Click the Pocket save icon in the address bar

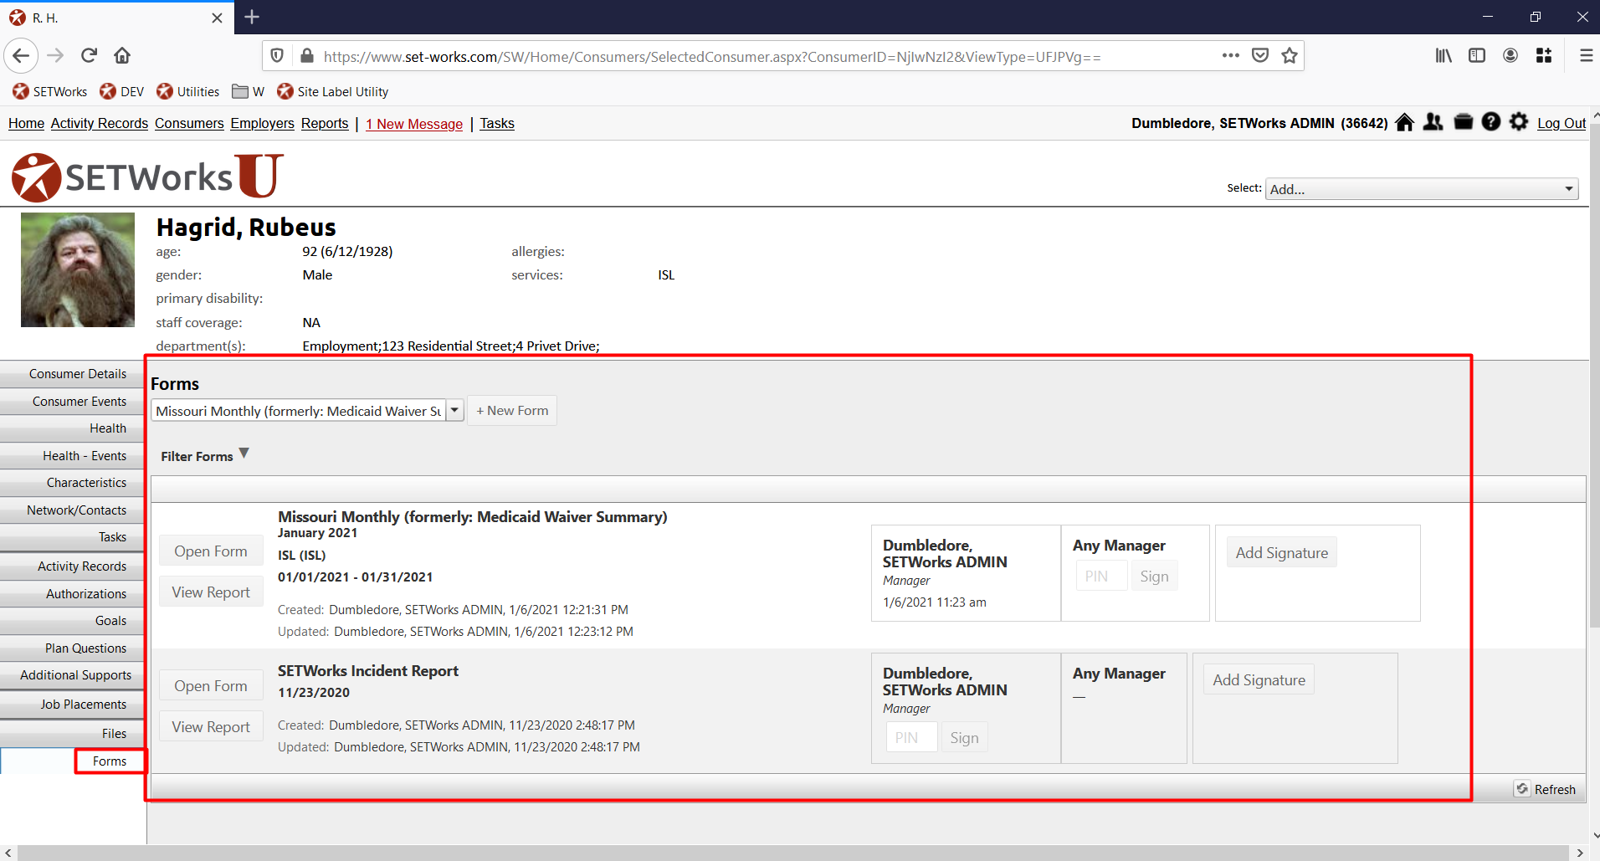click(x=1260, y=56)
